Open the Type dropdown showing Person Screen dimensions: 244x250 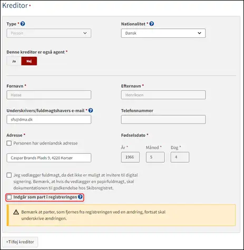(49, 33)
